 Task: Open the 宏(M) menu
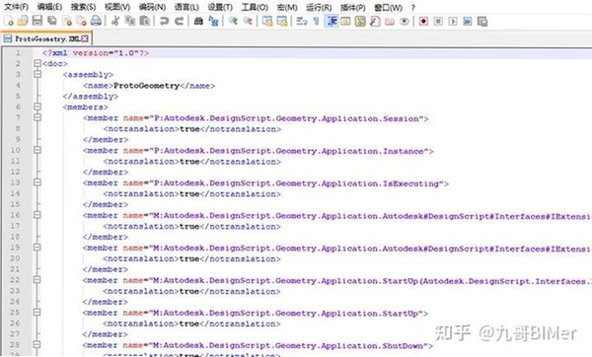point(287,7)
